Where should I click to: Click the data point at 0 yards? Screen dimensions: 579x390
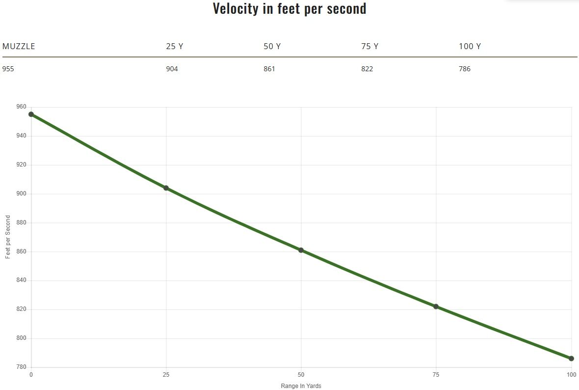click(31, 114)
